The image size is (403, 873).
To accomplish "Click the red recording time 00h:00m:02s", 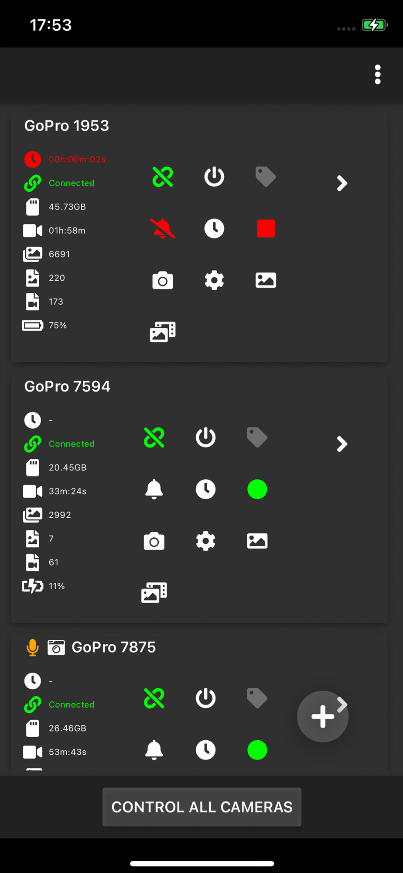I will 77,159.
